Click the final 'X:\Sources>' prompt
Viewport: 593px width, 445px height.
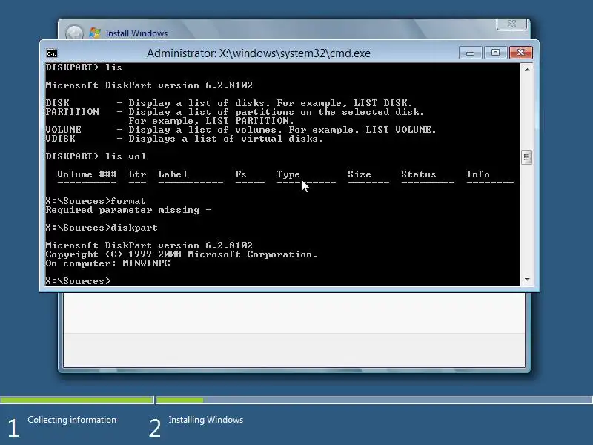click(78, 281)
